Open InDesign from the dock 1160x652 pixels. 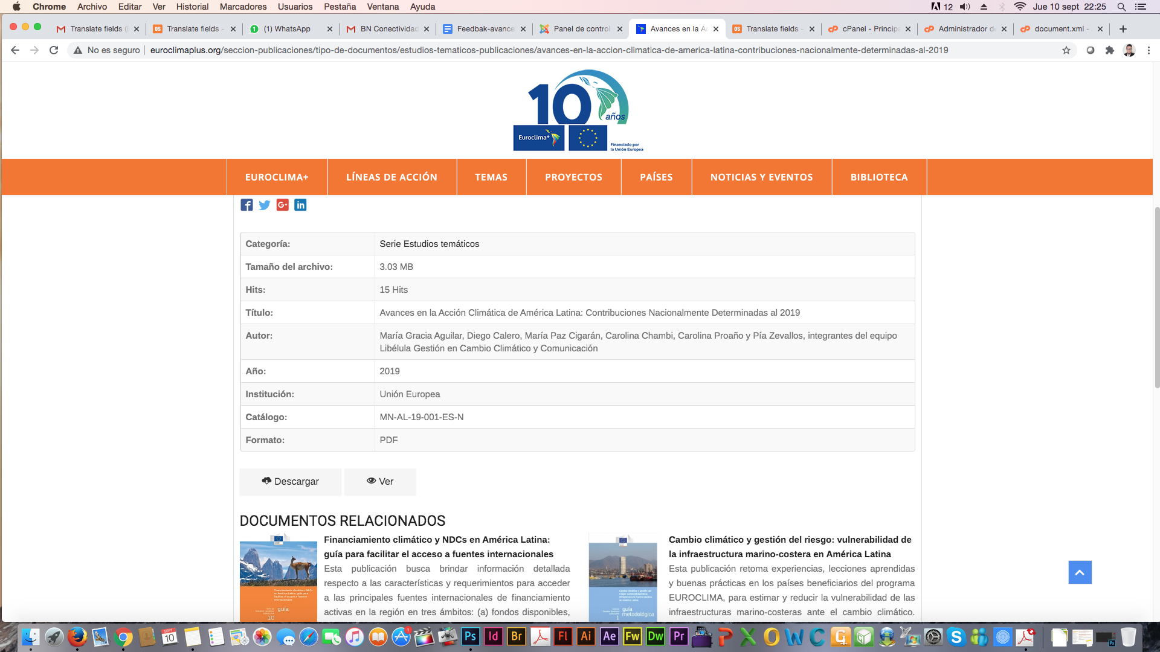[x=494, y=636]
